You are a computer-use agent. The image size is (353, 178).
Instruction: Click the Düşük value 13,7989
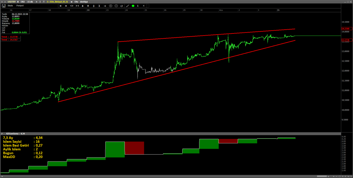(x=16, y=21)
